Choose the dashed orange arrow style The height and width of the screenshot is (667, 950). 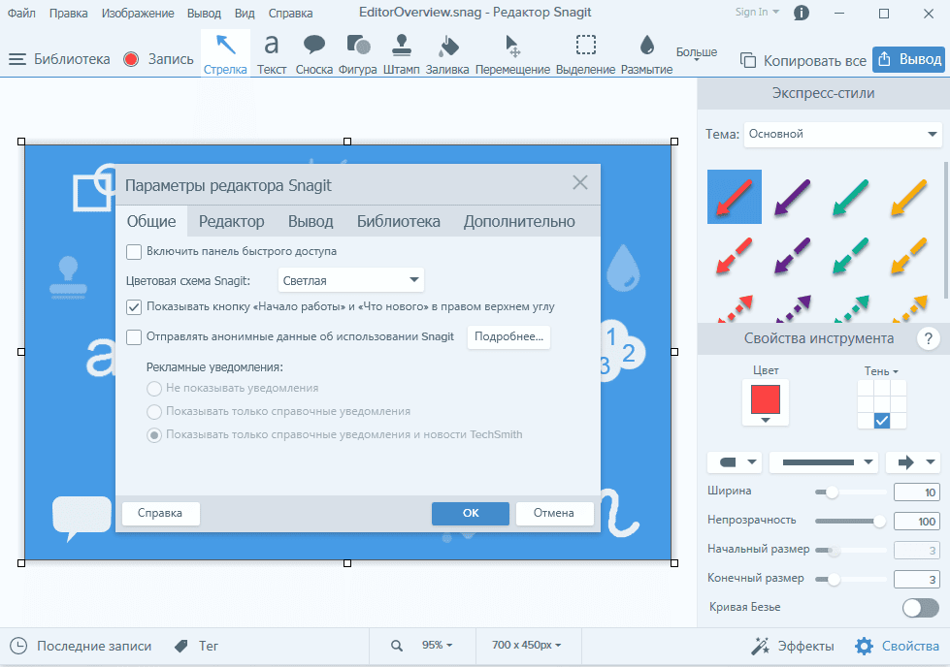[x=909, y=255]
